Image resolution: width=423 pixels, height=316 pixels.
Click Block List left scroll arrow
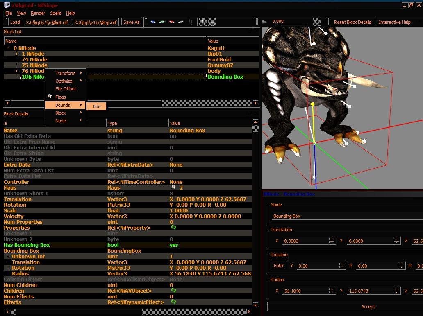[x=7, y=103]
